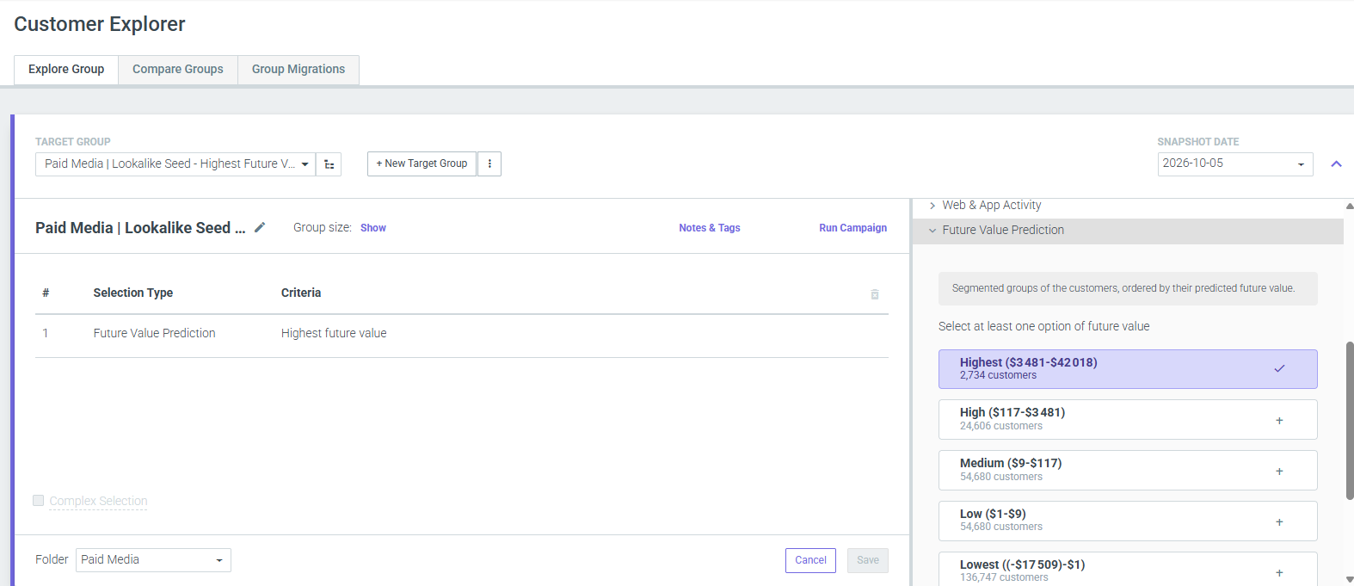Switch to the Group Migrations tab
This screenshot has width=1354, height=586.
[x=298, y=70]
